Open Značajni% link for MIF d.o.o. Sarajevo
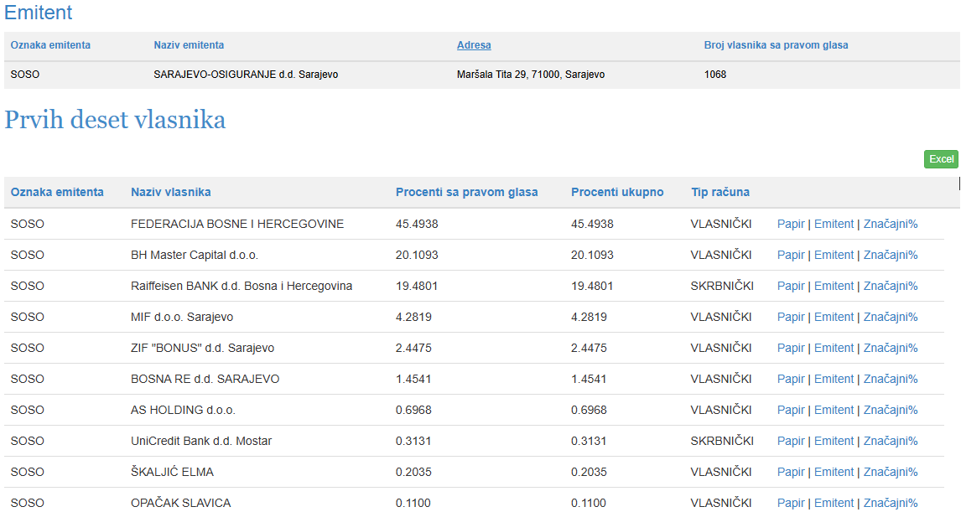Viewport: 961px width, 512px height. pos(891,318)
